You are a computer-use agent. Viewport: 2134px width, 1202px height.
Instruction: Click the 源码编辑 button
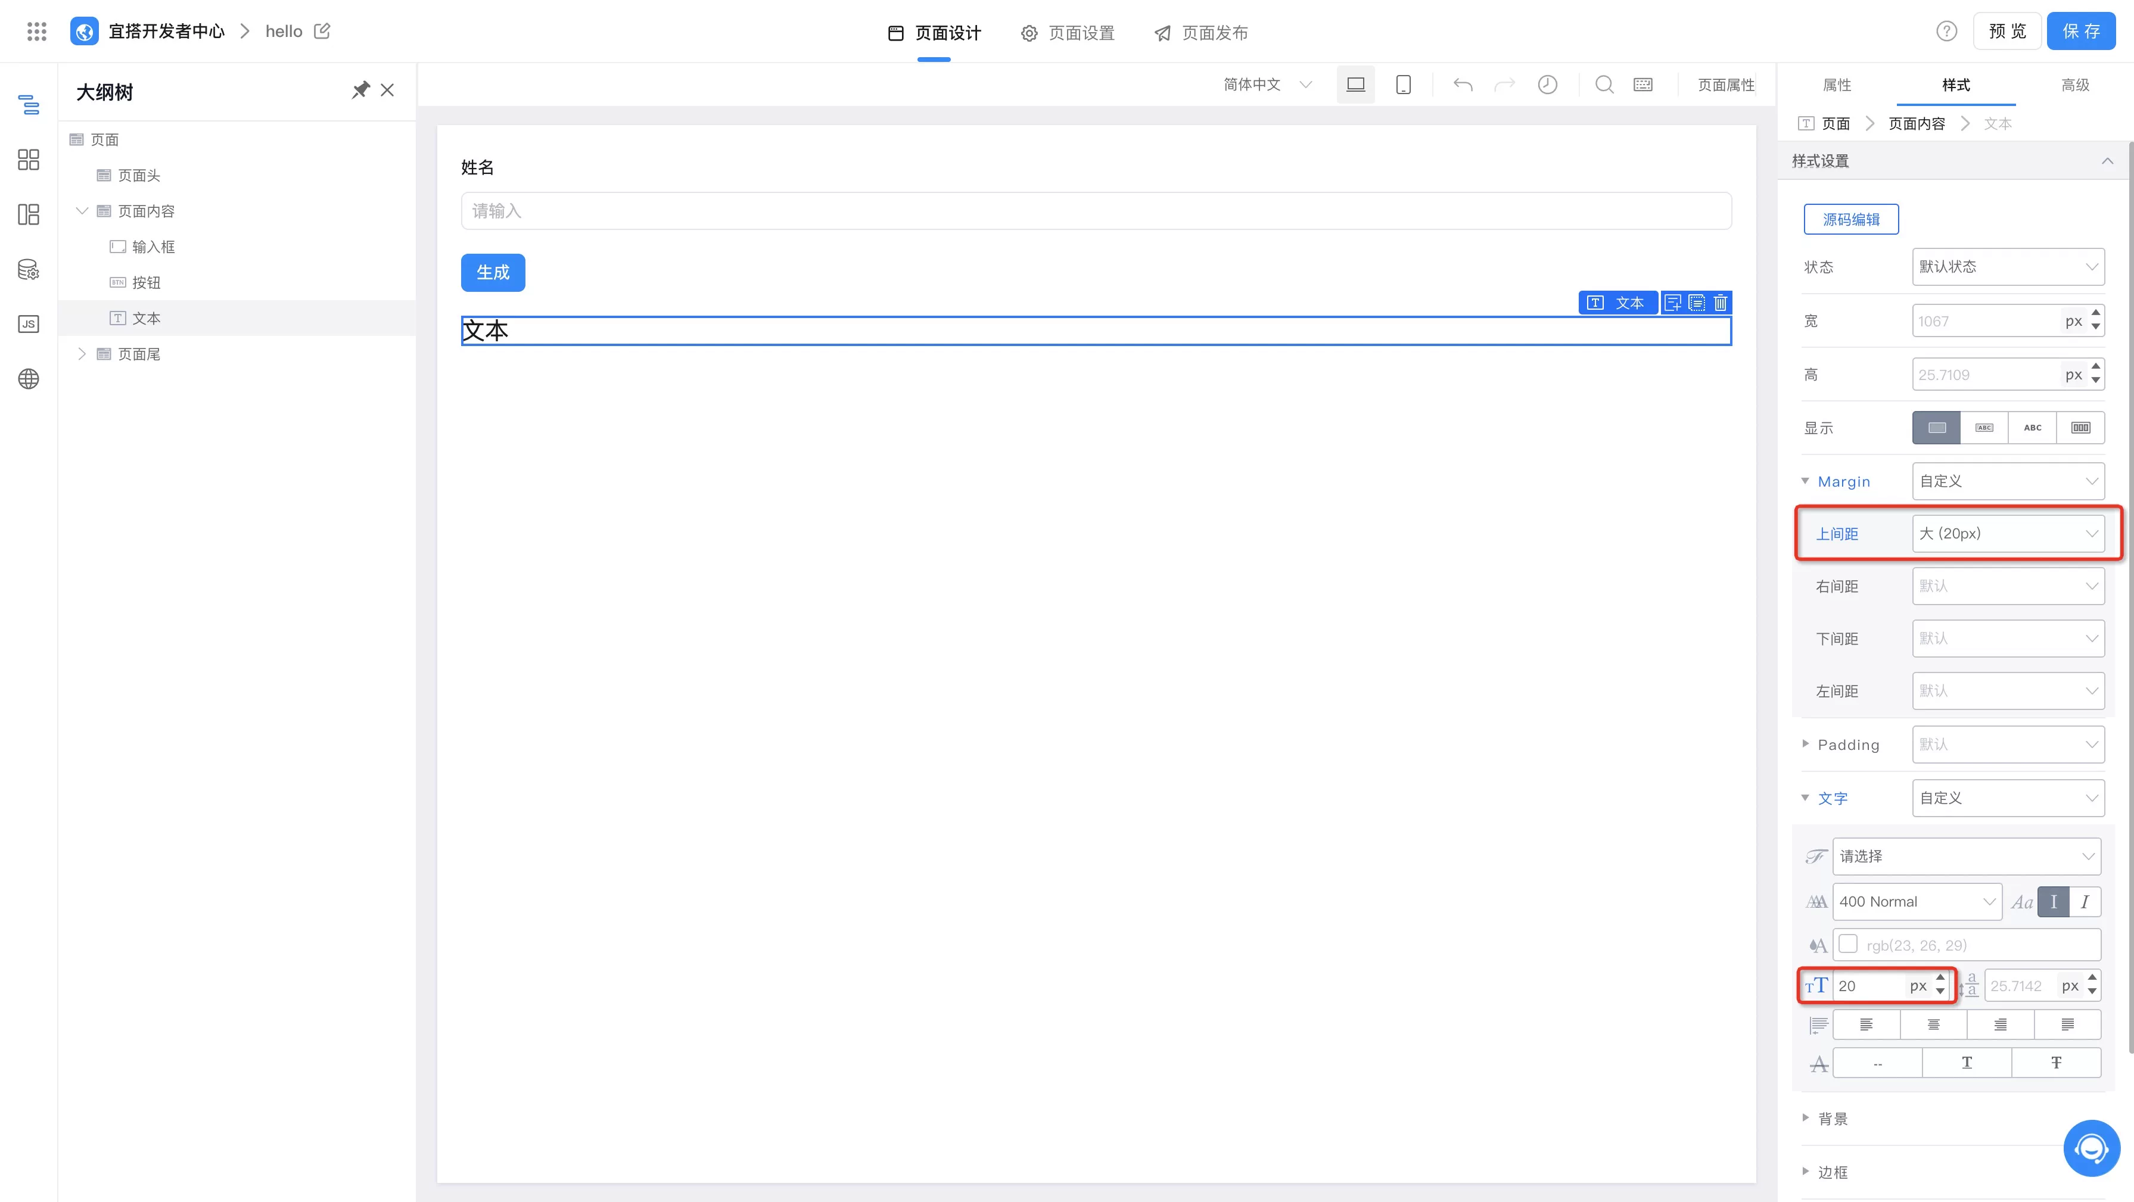1850,220
